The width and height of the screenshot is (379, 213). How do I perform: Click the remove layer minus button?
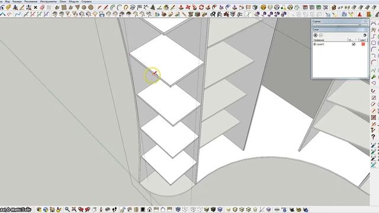[321, 35]
